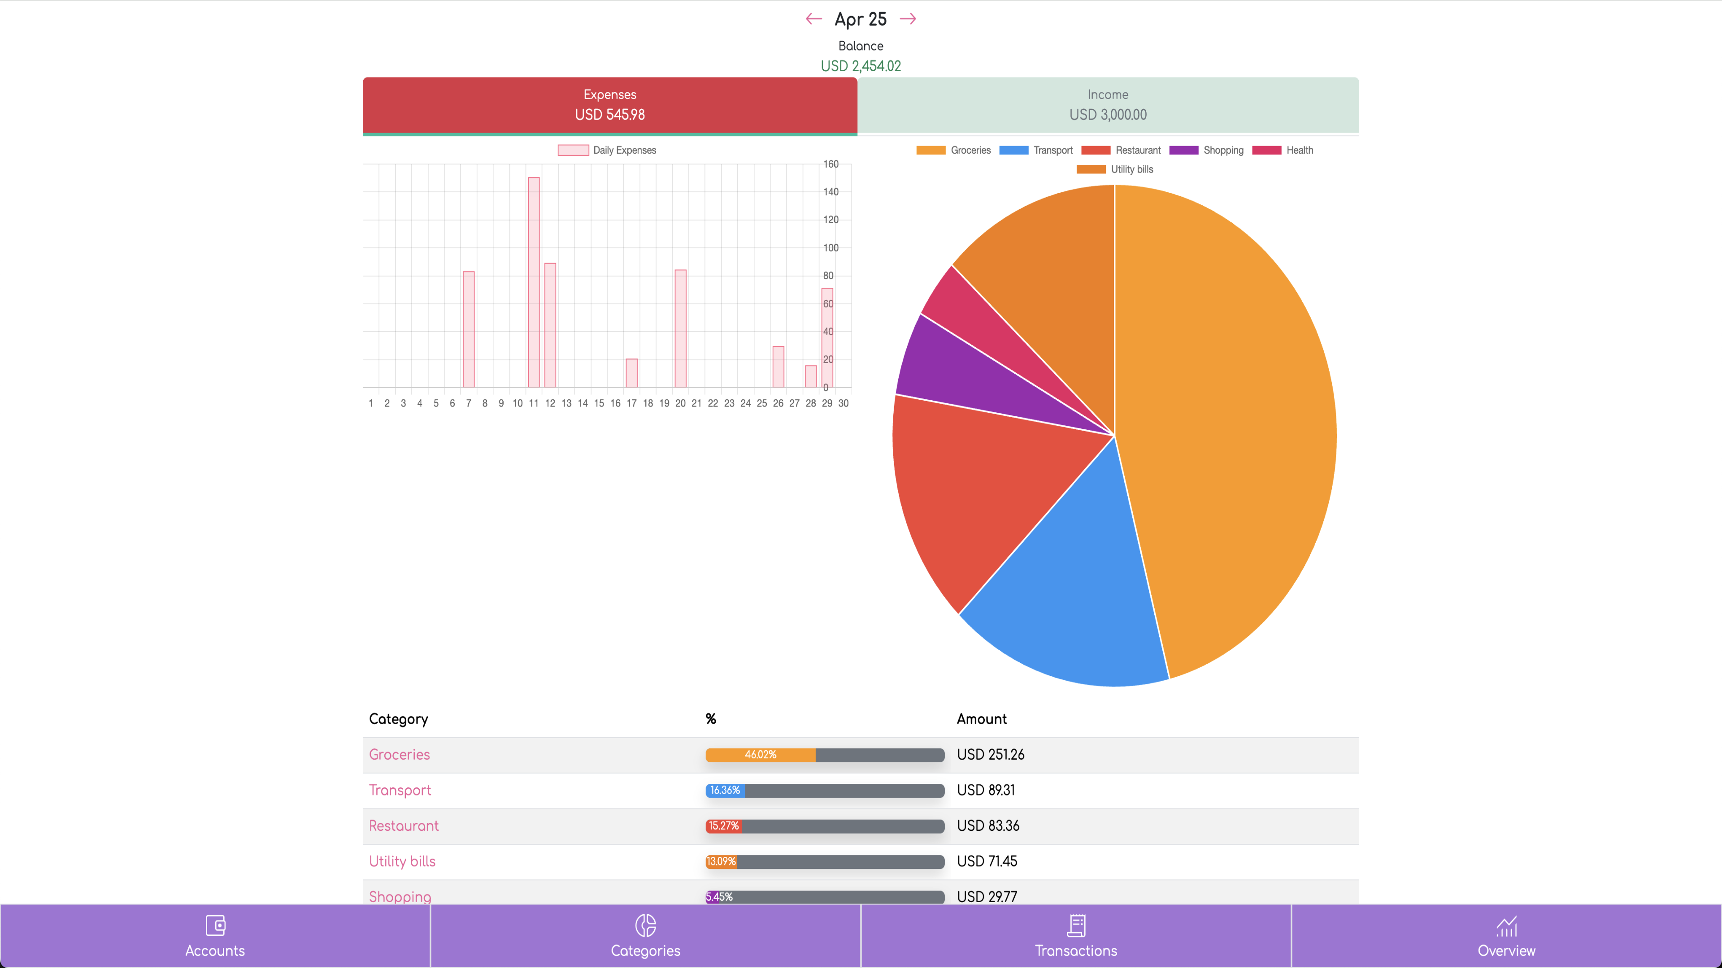This screenshot has height=968, width=1722.
Task: Open the Restaurant category link
Action: pos(404,825)
